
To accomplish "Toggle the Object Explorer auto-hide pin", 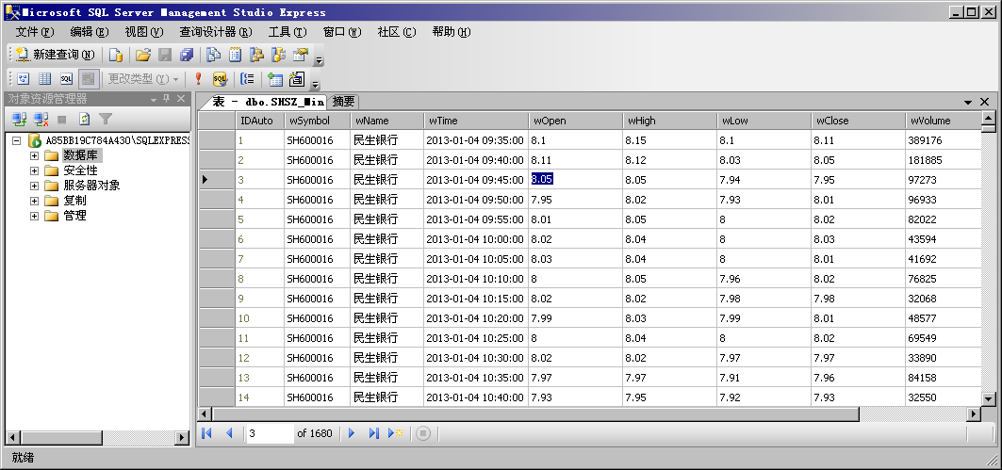I will 167,99.
